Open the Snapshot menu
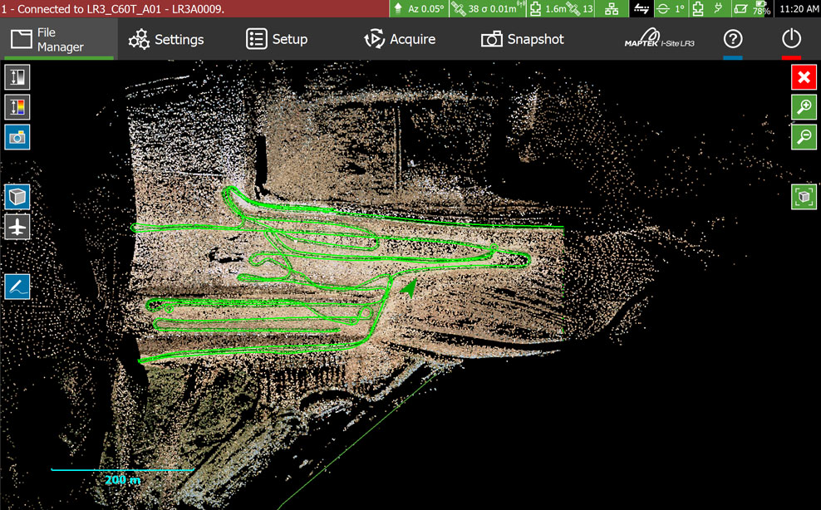Screen dimensions: 821x510 pos(523,39)
